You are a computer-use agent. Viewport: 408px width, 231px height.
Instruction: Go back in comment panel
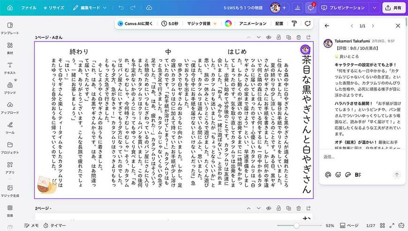pos(327,26)
